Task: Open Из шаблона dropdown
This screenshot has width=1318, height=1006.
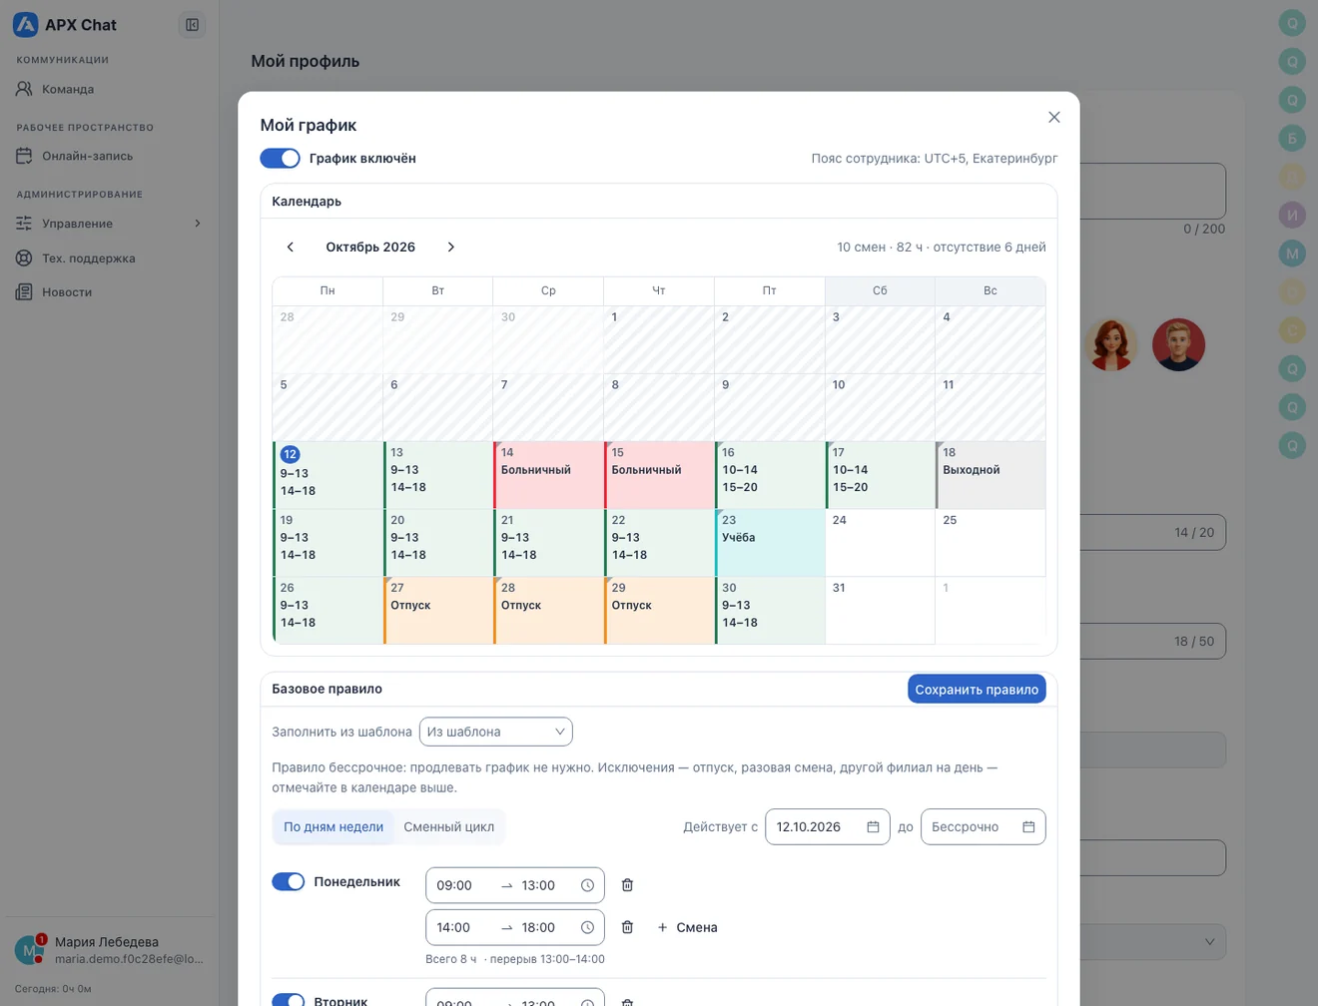Action: (x=495, y=732)
